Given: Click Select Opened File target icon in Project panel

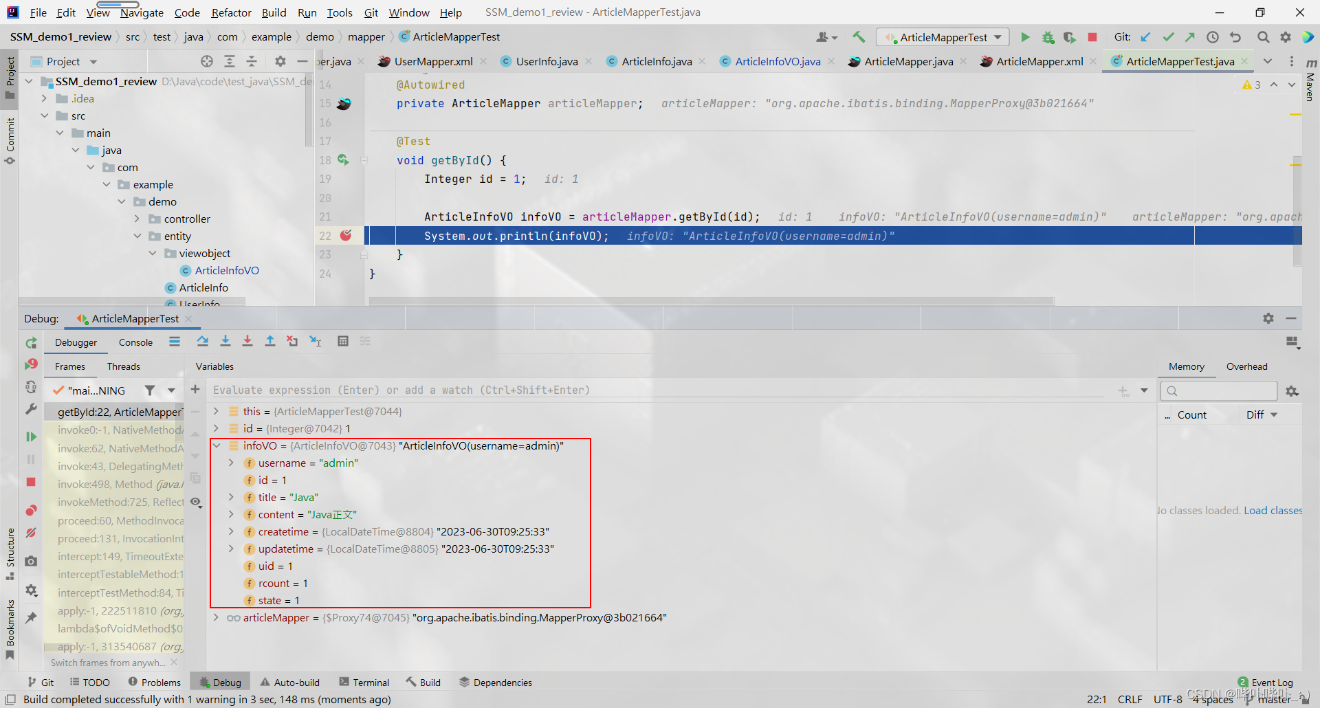Looking at the screenshot, I should click(207, 61).
